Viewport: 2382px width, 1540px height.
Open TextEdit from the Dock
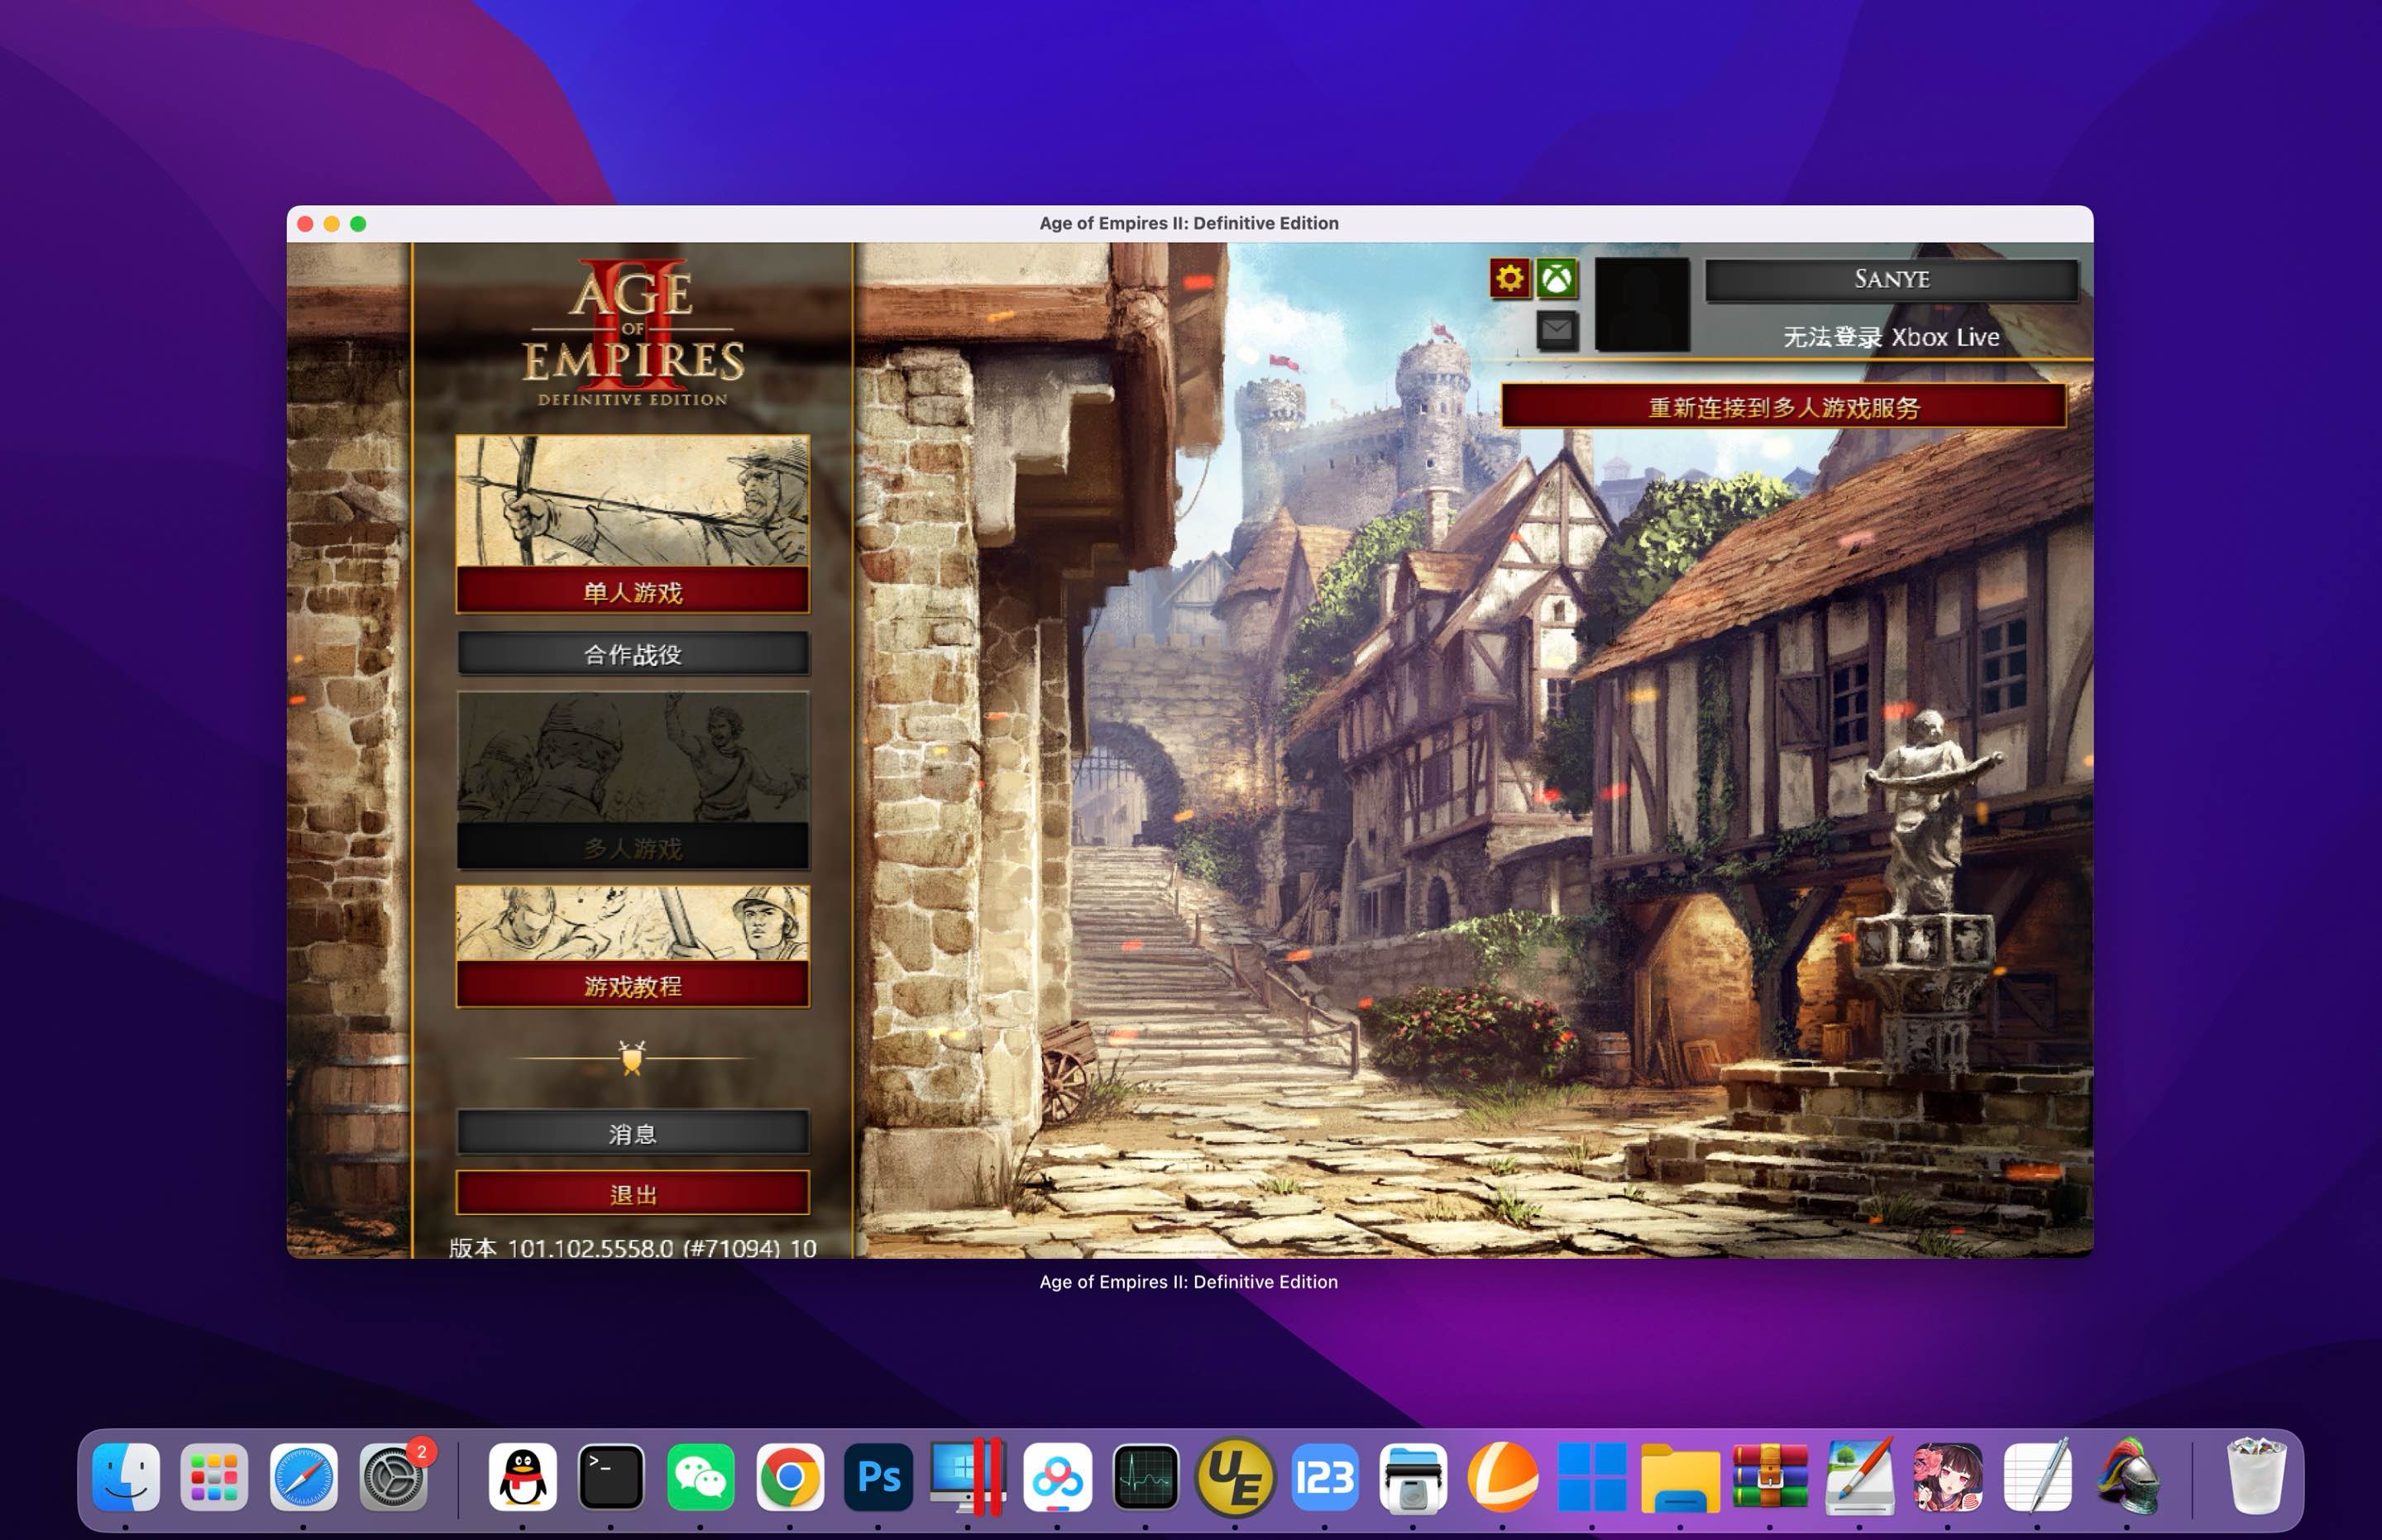pyautogui.click(x=2037, y=1476)
